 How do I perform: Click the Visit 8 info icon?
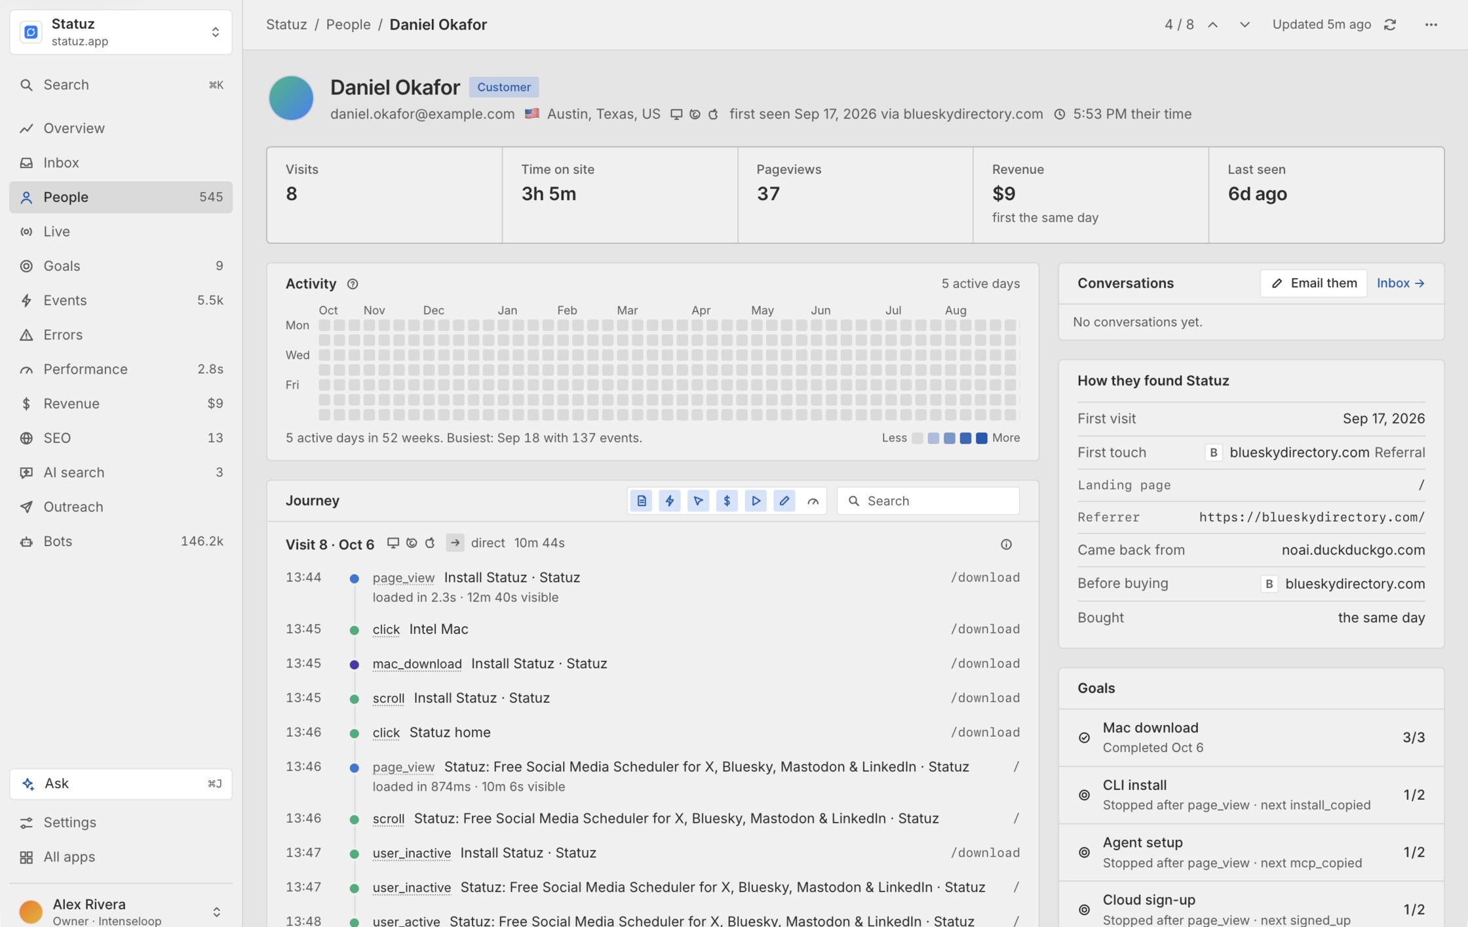point(1006,544)
